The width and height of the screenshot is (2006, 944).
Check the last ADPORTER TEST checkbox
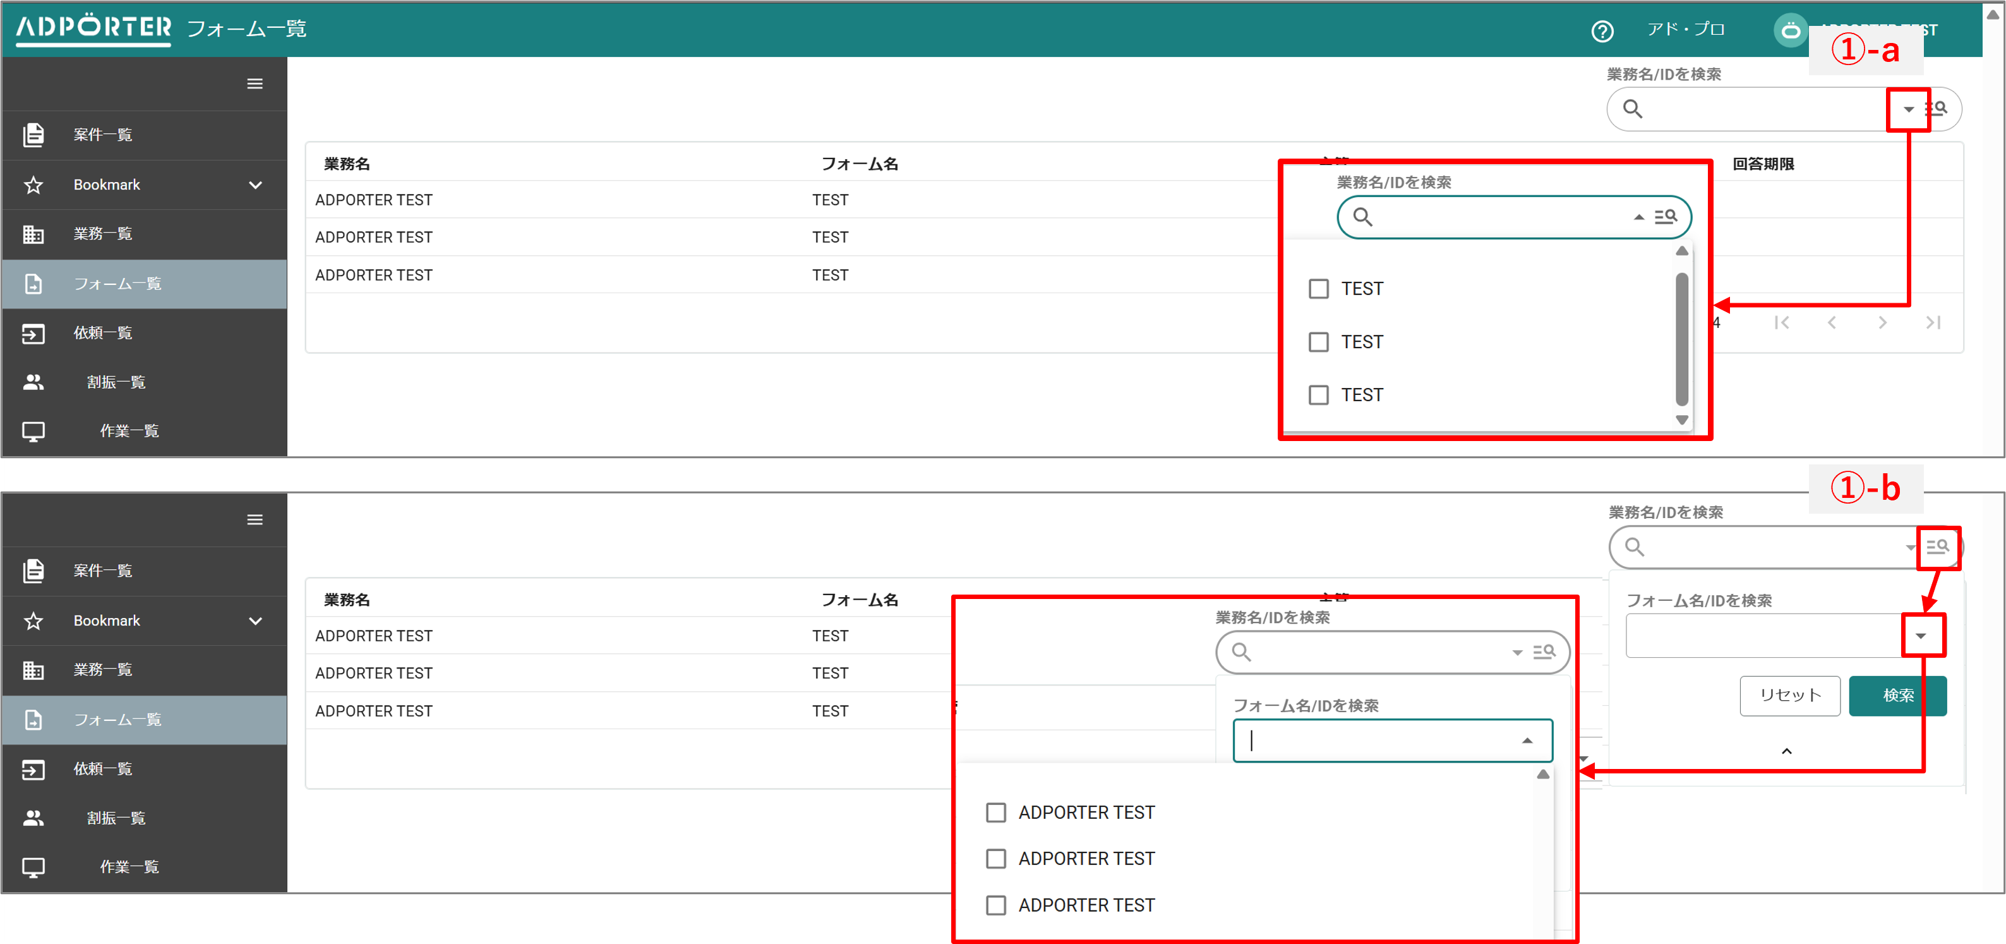(995, 905)
